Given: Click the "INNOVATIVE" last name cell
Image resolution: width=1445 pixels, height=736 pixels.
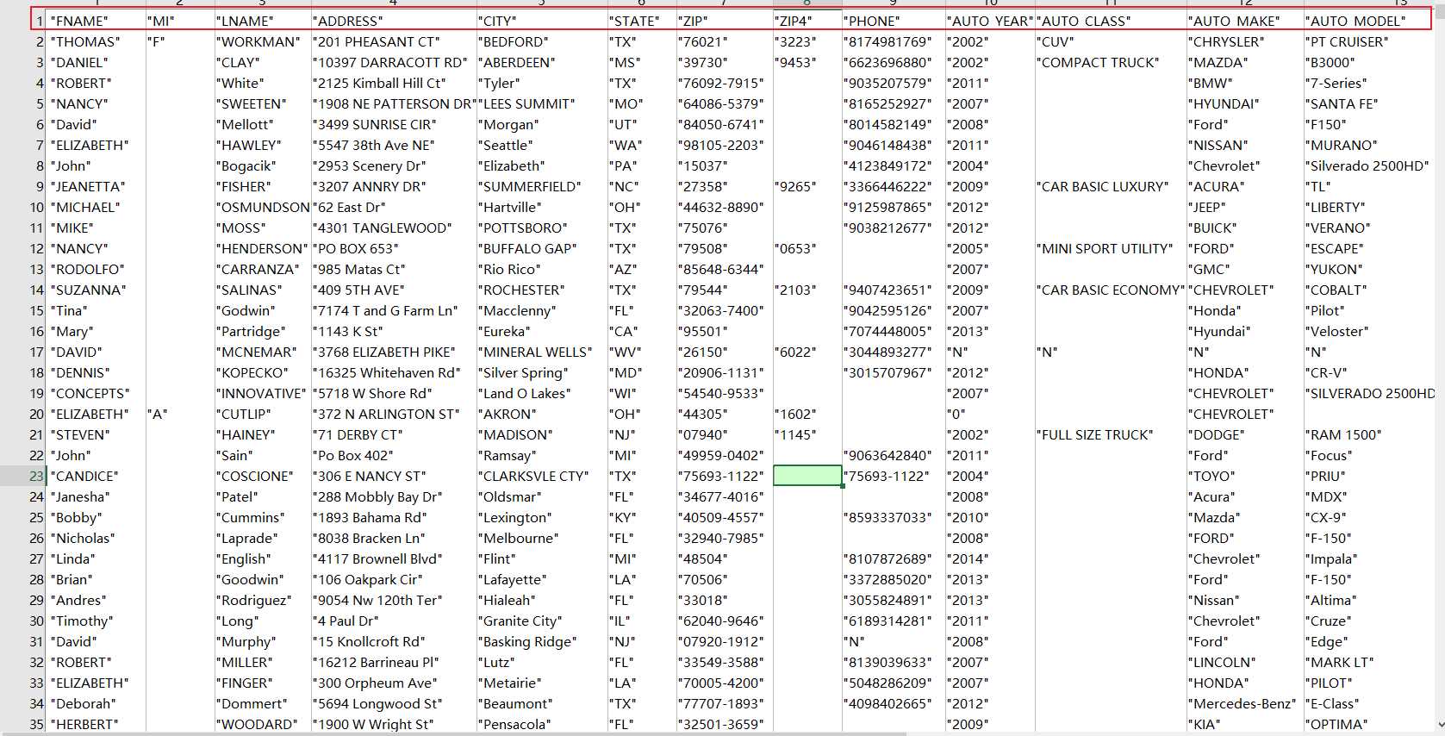Looking at the screenshot, I should pyautogui.click(x=263, y=393).
